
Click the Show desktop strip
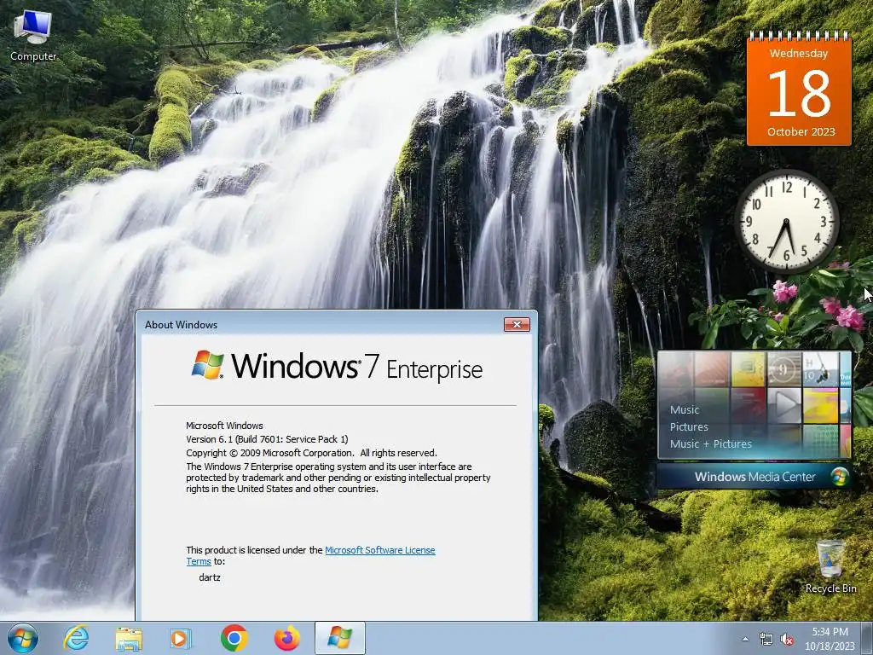(867, 638)
